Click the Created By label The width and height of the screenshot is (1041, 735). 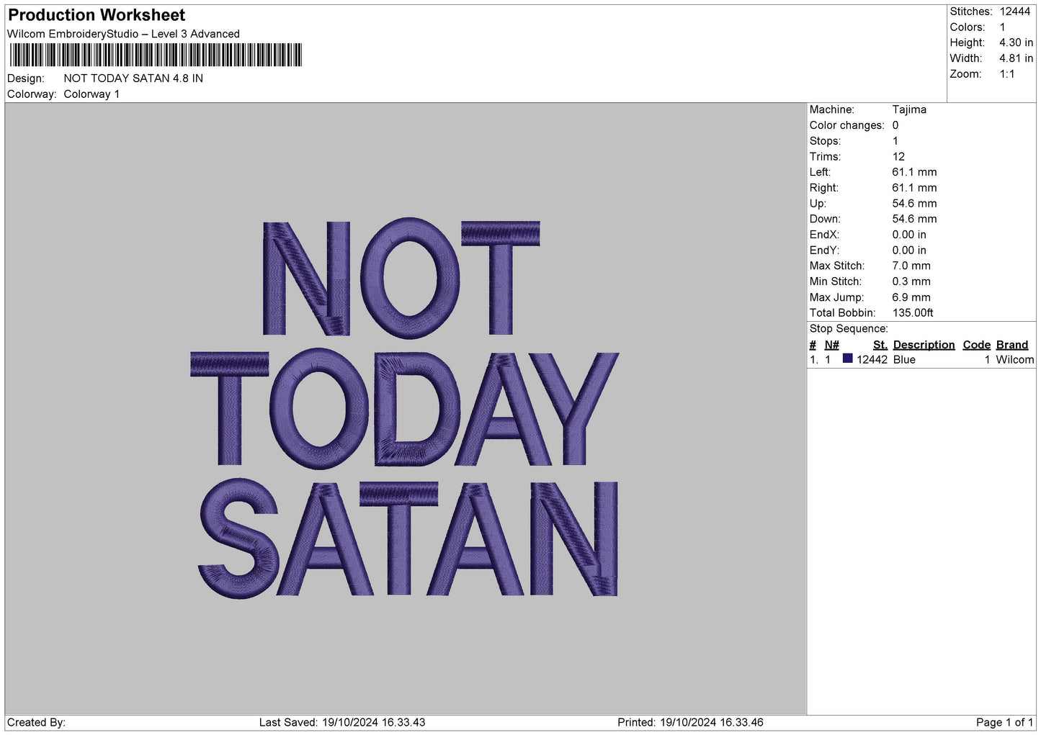(36, 723)
